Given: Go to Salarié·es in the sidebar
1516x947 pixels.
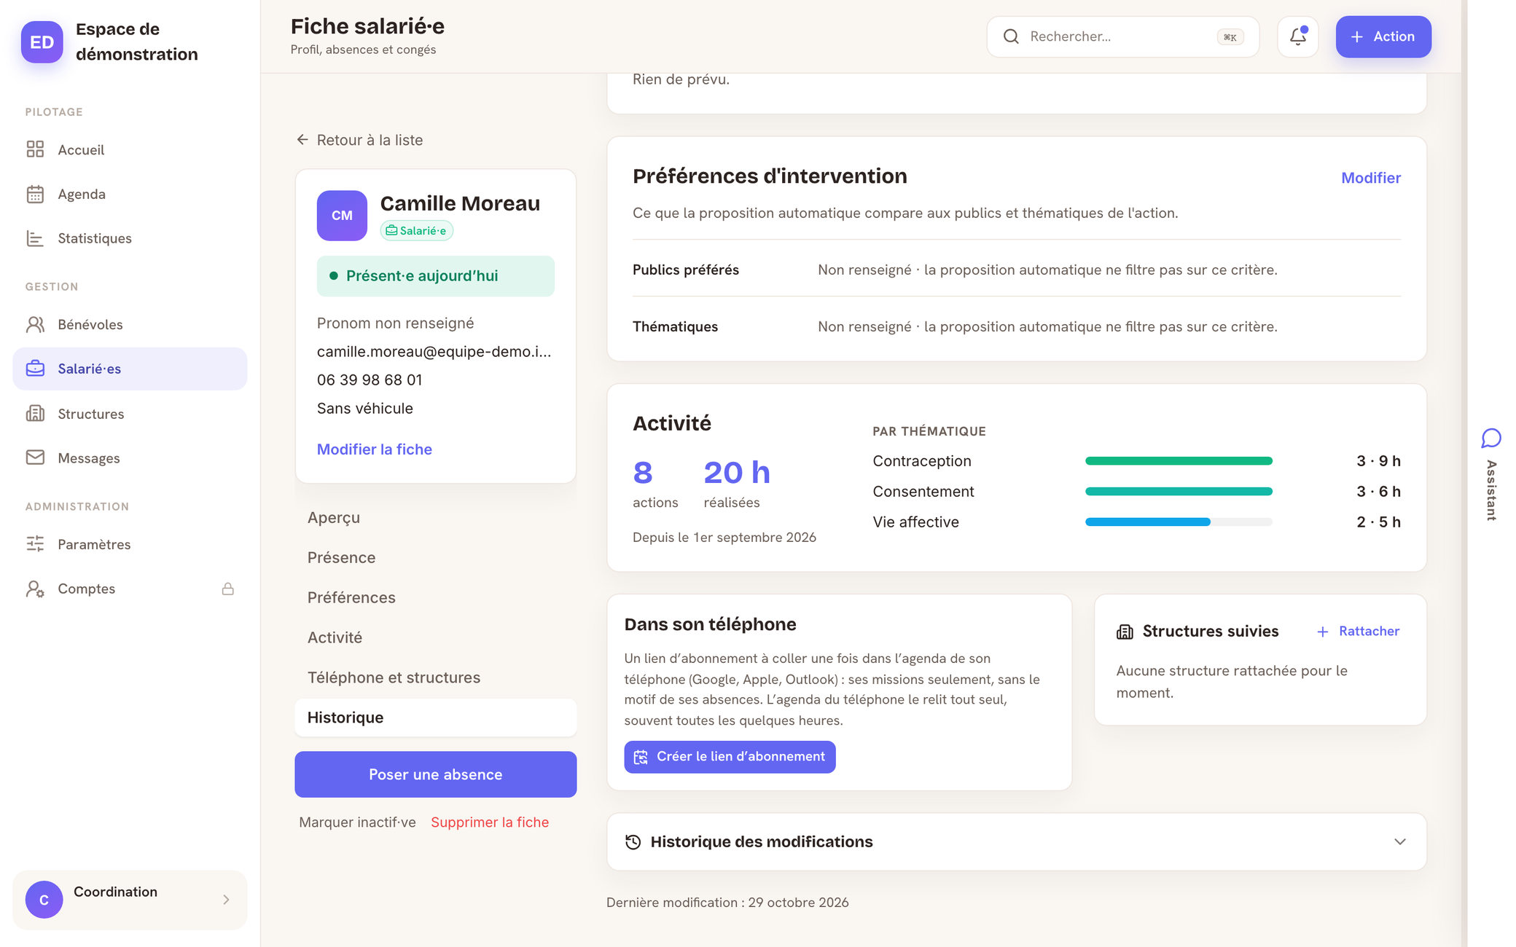Looking at the screenshot, I should [130, 369].
